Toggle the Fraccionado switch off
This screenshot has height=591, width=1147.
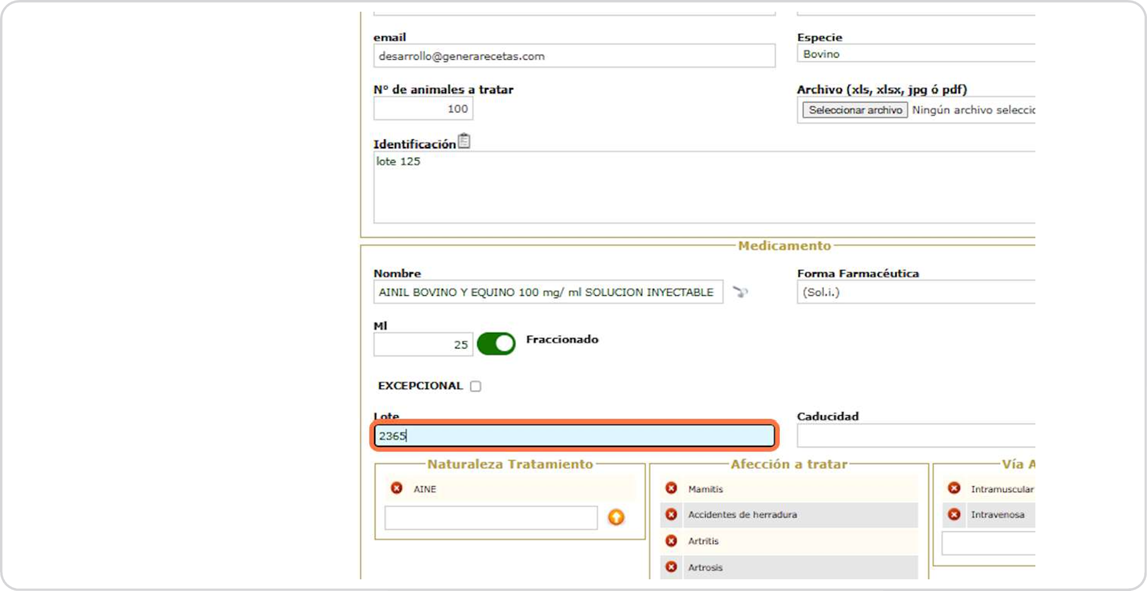pyautogui.click(x=496, y=344)
